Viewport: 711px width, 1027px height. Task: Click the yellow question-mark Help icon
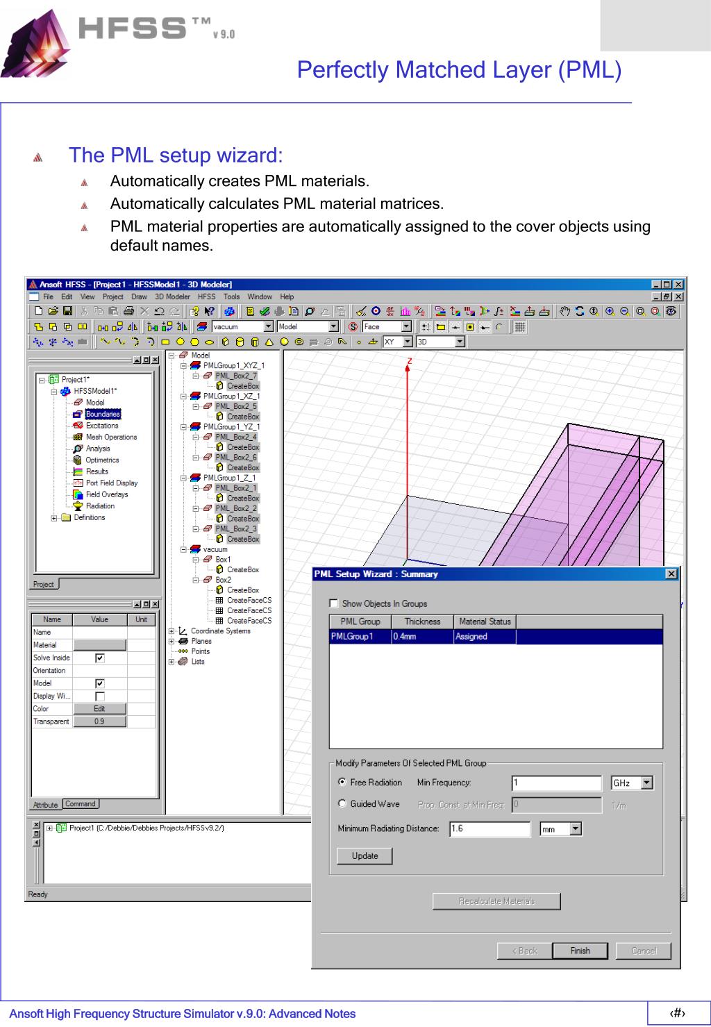194,311
